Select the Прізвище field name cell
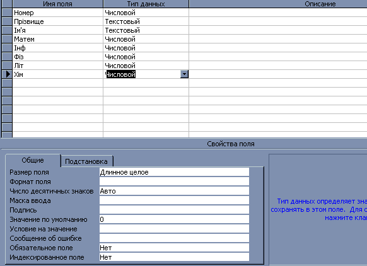The width and height of the screenshot is (367, 266). (x=57, y=21)
